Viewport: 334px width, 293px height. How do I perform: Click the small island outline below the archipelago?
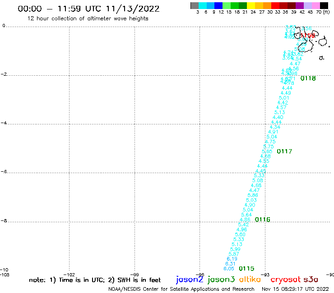321,58
